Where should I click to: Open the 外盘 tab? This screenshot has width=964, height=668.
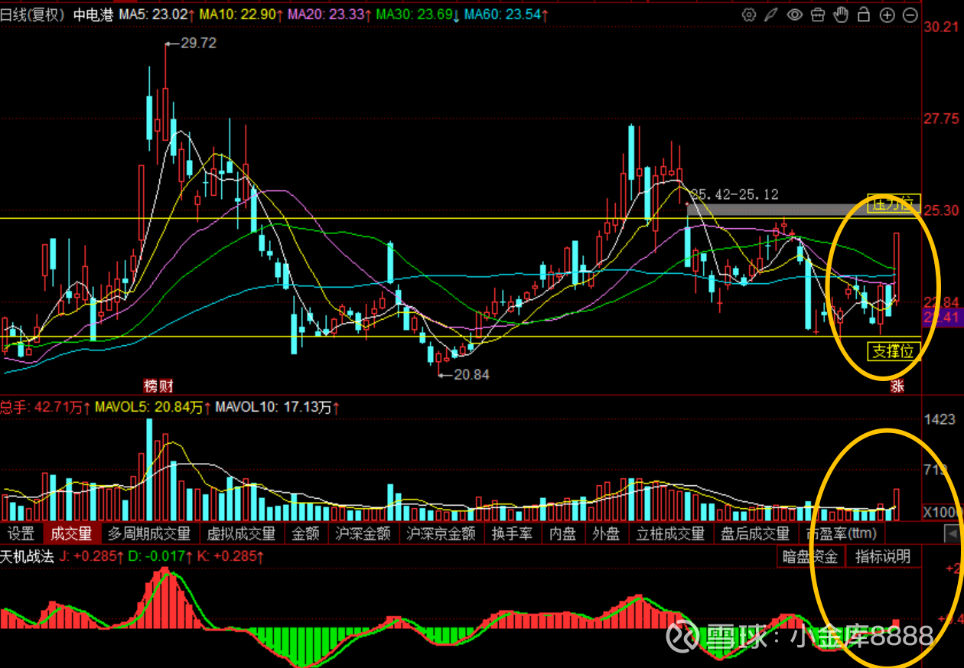(606, 533)
